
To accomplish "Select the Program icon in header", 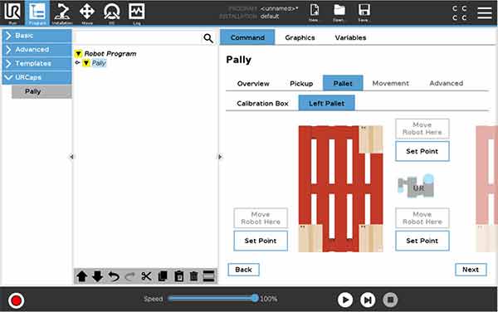I will point(37,12).
